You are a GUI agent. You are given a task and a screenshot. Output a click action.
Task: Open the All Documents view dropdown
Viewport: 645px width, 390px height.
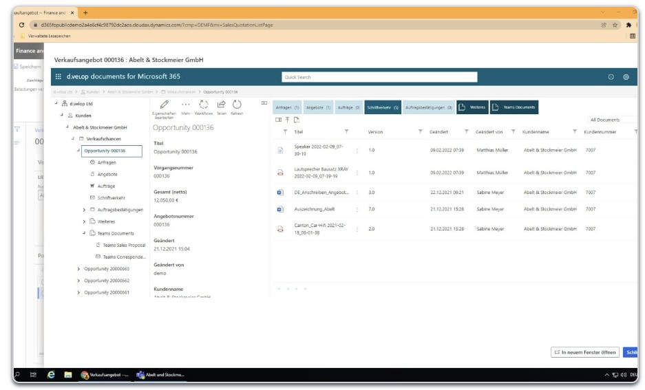click(x=613, y=120)
